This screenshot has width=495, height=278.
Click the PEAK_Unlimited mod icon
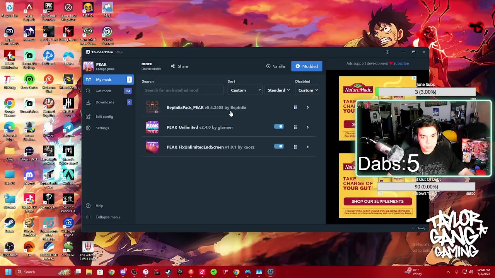(x=152, y=127)
